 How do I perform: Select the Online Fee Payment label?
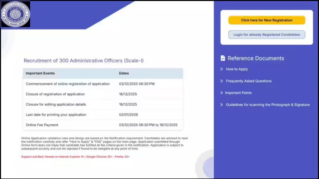(42, 125)
